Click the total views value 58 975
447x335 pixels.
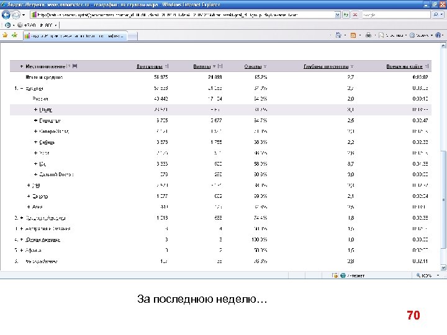(x=161, y=77)
